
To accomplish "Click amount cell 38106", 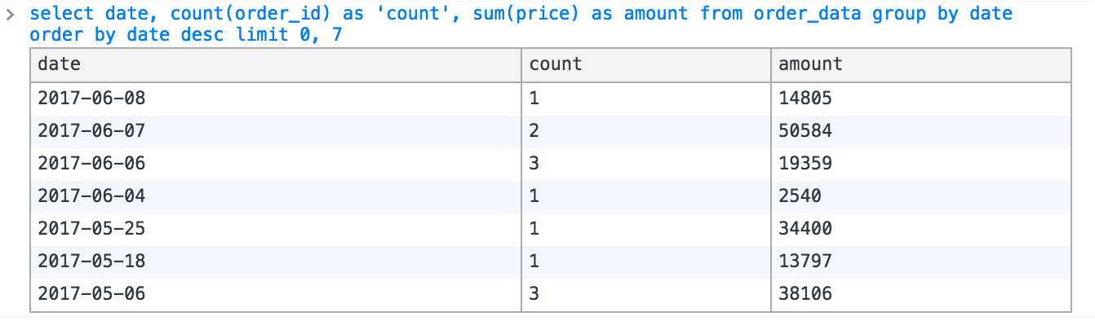I will (x=920, y=294).
